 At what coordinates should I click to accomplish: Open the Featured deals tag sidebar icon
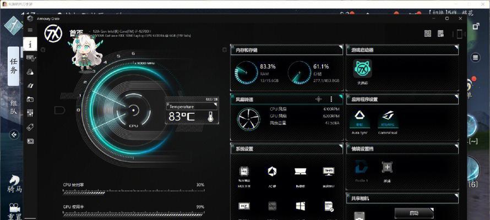[x=30, y=127]
